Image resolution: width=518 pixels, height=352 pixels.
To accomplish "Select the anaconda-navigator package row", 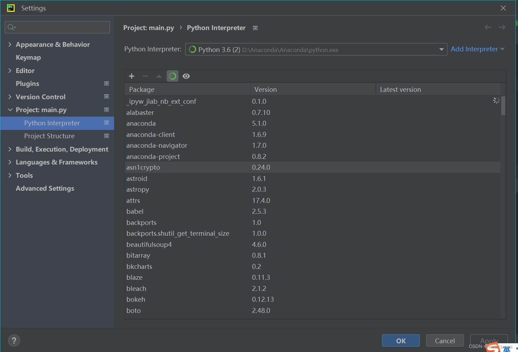I will pyautogui.click(x=313, y=145).
